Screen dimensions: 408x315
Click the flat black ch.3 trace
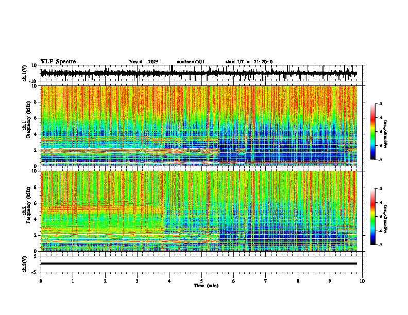point(199,264)
